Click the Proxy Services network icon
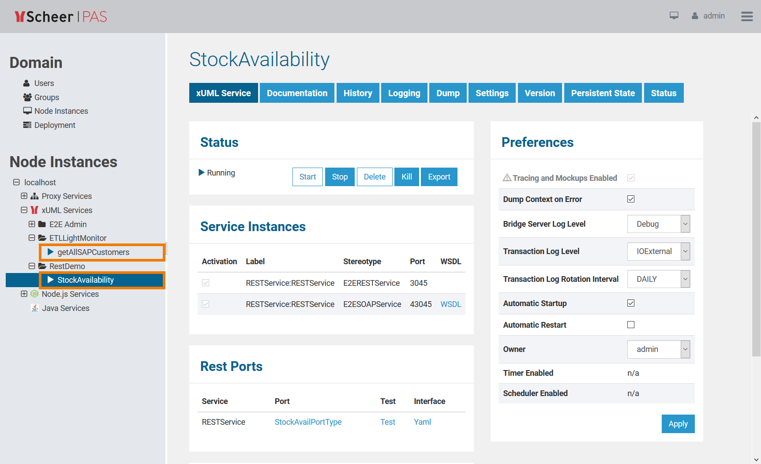Screen dimensions: 761x464 coord(34,196)
